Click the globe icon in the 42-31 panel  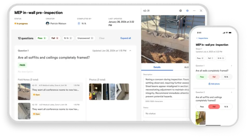[x=181, y=11]
